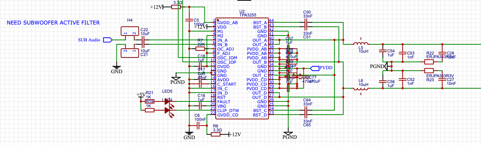Click the OUT_C pin name
Image resolution: width=481 pixels, height=145 pixels.
coord(260,75)
